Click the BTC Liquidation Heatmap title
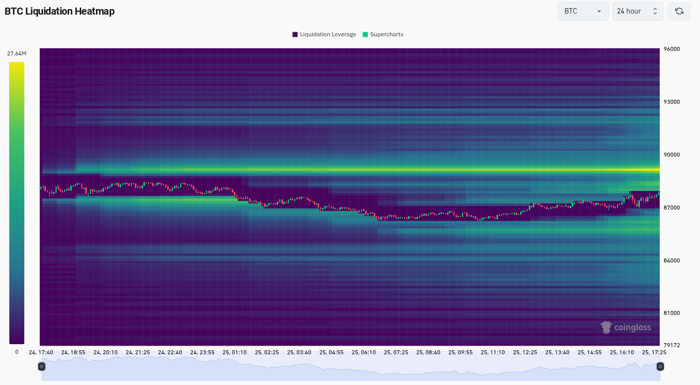Image resolution: width=700 pixels, height=385 pixels. coord(60,11)
